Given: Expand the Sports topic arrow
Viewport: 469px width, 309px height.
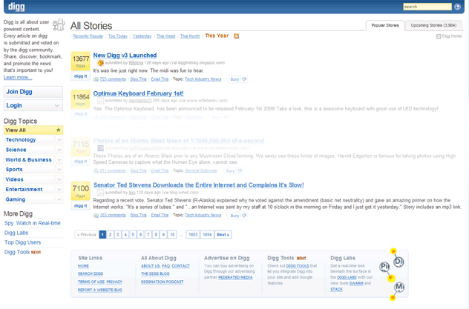Looking at the screenshot, I should tap(59, 170).
